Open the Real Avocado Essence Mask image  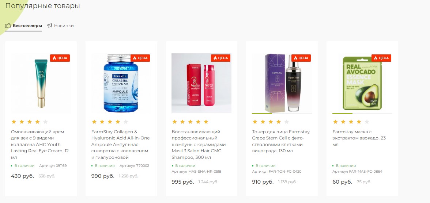click(362, 84)
